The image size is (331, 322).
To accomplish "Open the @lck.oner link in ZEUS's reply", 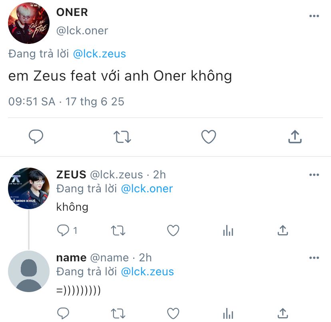I will (x=147, y=188).
